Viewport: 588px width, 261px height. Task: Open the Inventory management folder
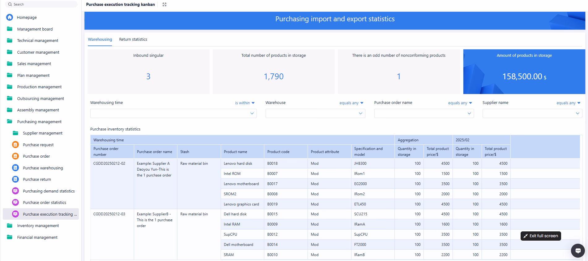[38, 226]
